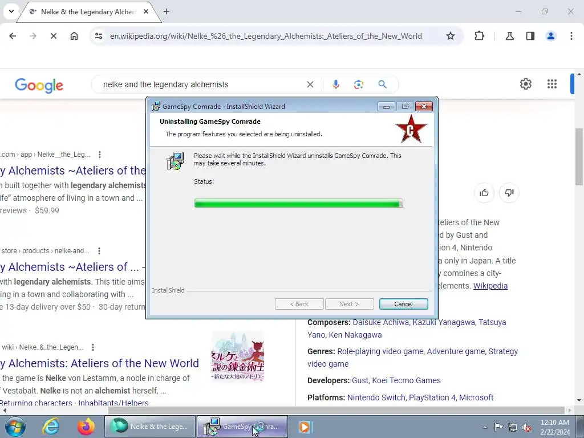The width and height of the screenshot is (584, 438).
Task: Switch to GameSpy Comrade taskbar button
Action: tap(242, 427)
